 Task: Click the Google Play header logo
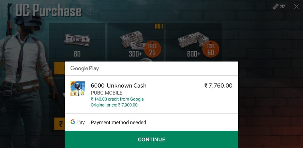[85, 69]
